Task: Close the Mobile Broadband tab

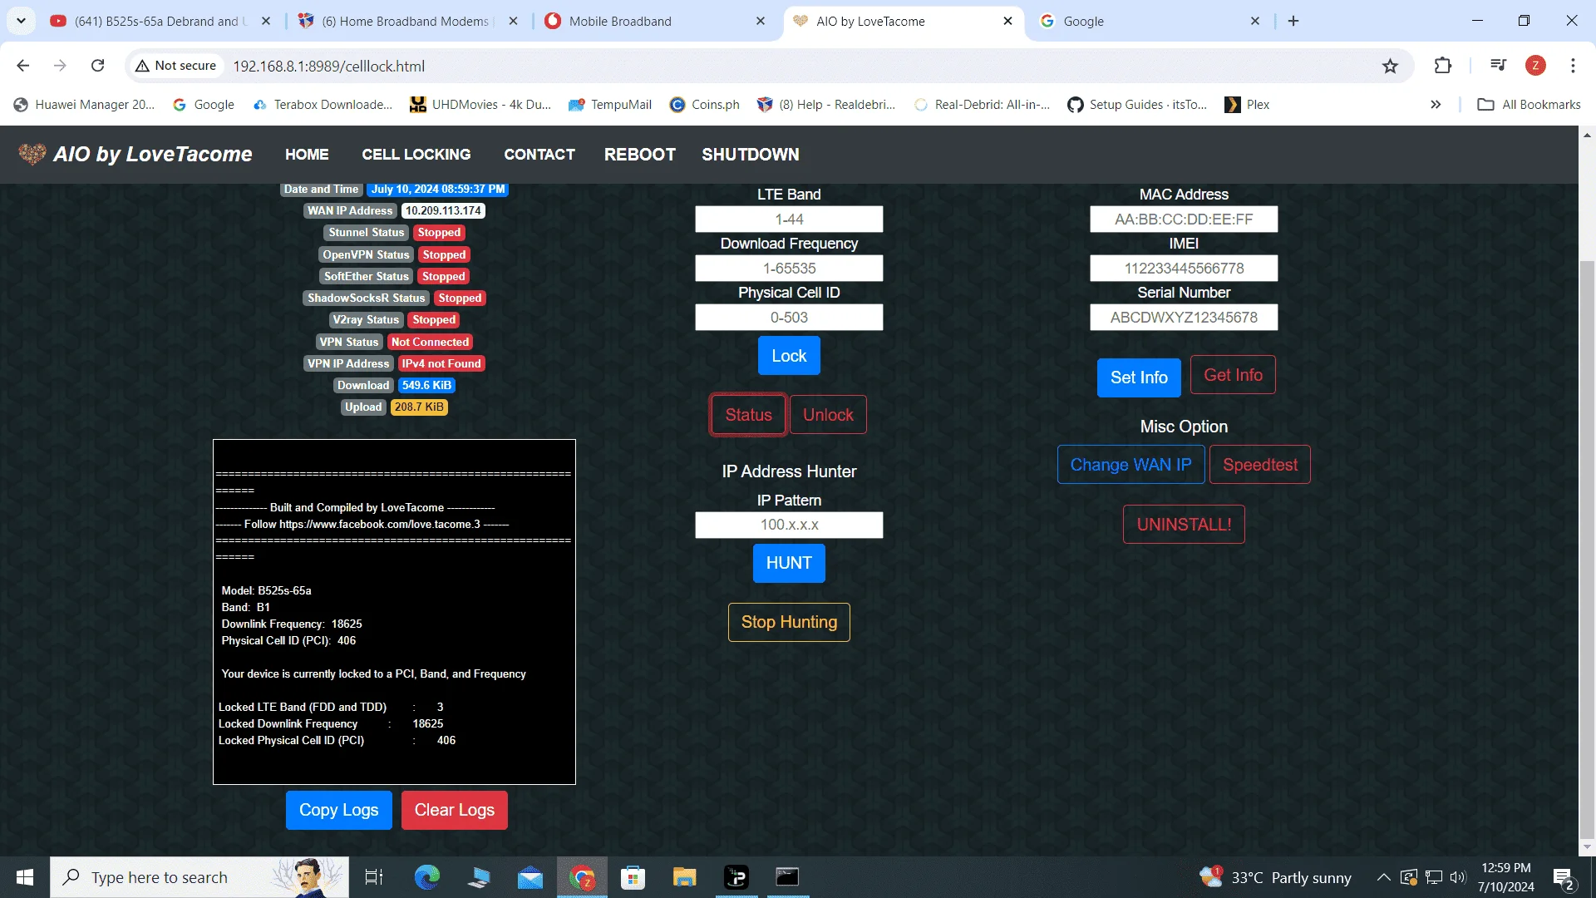Action: 761,21
